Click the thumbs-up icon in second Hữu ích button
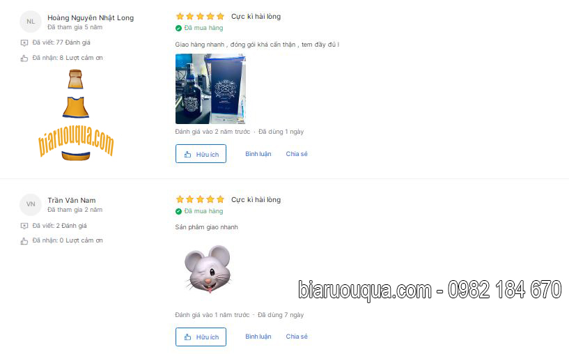Screen dimensions: 569x354 (187, 337)
